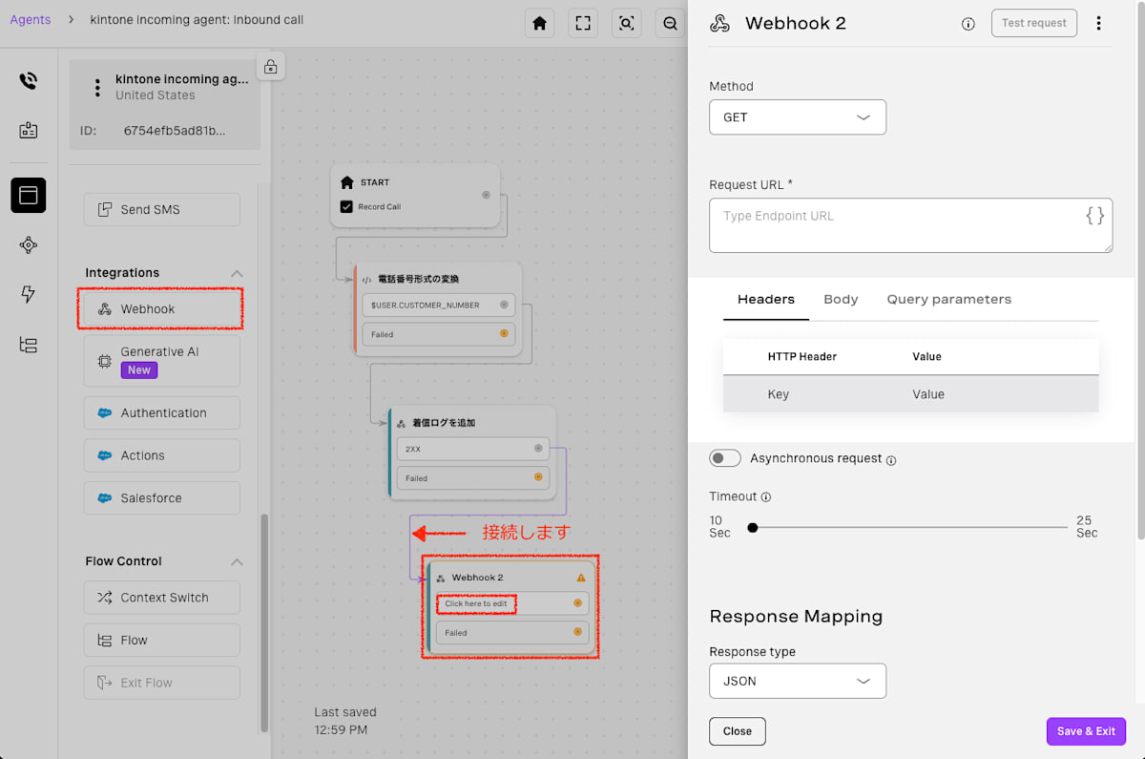Image resolution: width=1145 pixels, height=759 pixels.
Task: Click the header Value field
Action: click(x=928, y=394)
